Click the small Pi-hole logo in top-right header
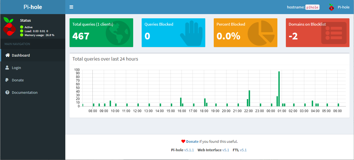Viewport: 354px width, 160px height. 331,7
